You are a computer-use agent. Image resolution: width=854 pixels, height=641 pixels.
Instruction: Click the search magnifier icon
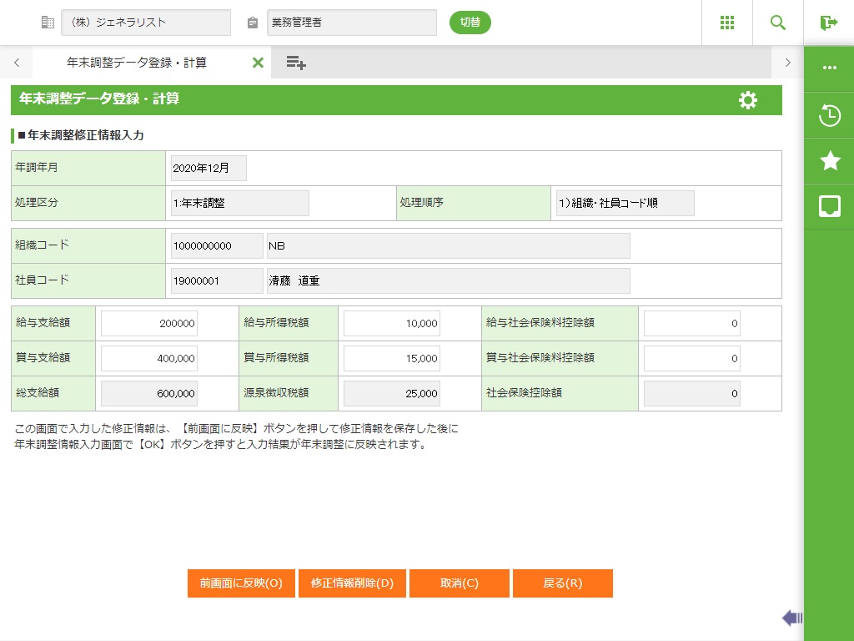pyautogui.click(x=778, y=23)
